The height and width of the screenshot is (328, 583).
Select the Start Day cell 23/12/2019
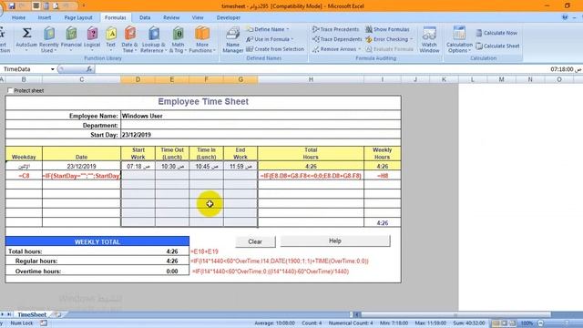pyautogui.click(x=261, y=135)
